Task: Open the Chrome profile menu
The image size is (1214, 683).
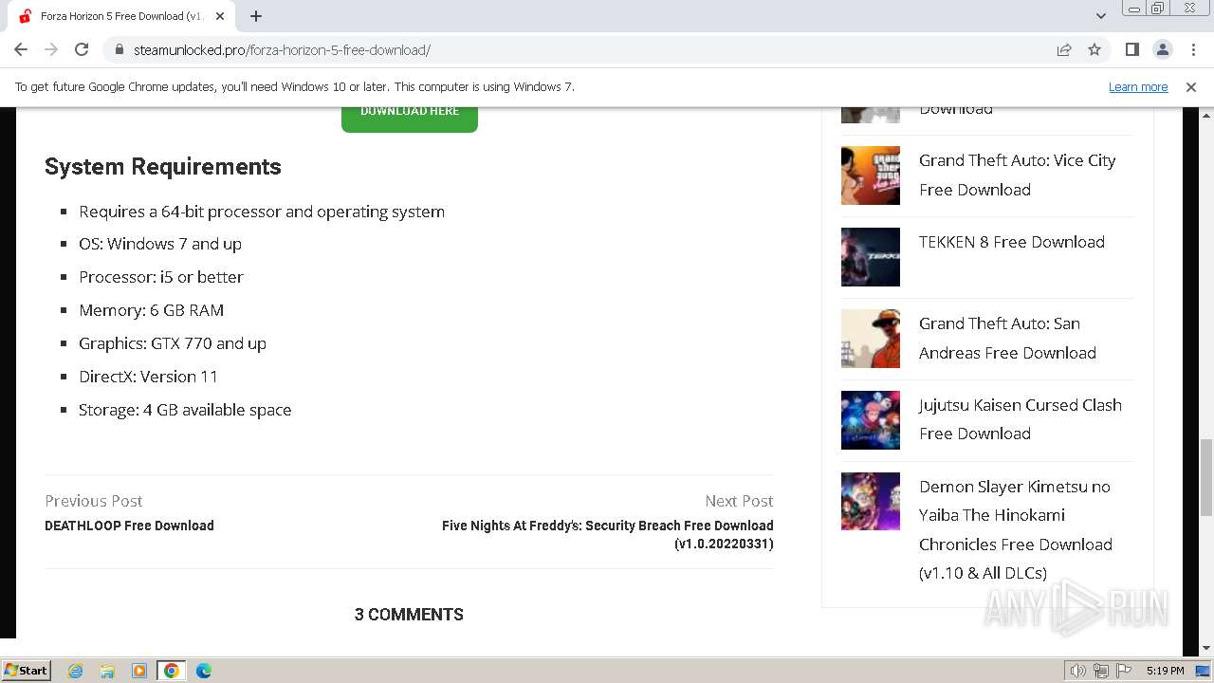Action: click(1162, 49)
